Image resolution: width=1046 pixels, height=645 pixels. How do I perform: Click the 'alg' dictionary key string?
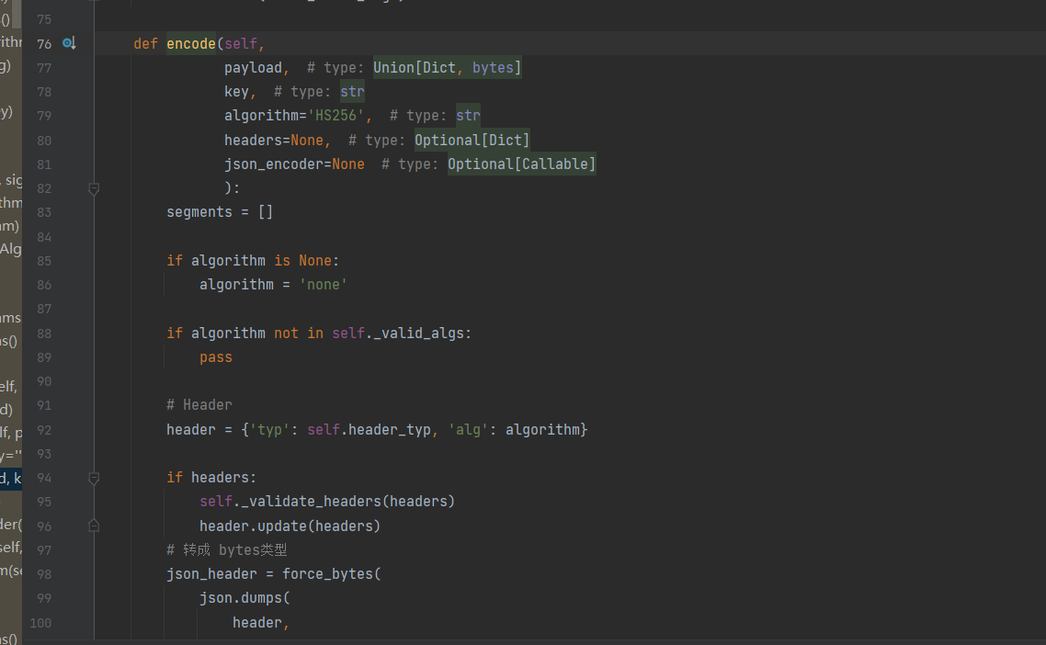tap(468, 430)
